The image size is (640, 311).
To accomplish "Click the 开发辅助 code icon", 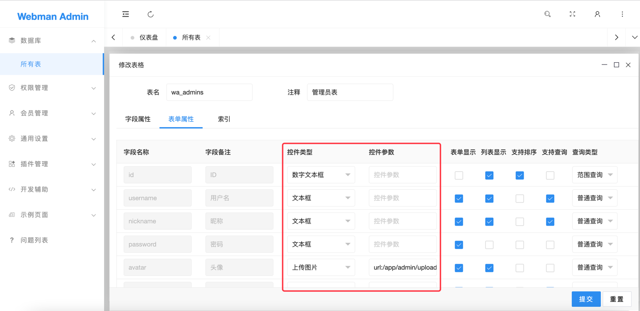I will pyautogui.click(x=12, y=189).
